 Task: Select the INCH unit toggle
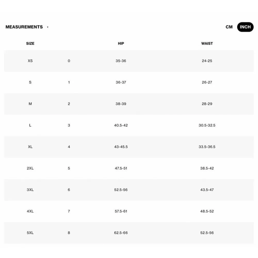click(245, 27)
